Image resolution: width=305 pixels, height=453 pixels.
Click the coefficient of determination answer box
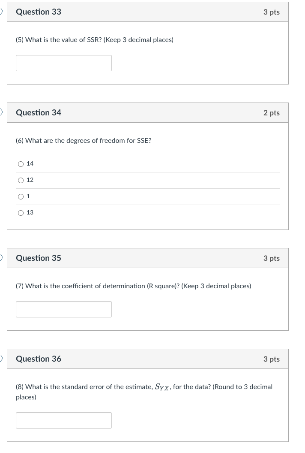(63, 309)
